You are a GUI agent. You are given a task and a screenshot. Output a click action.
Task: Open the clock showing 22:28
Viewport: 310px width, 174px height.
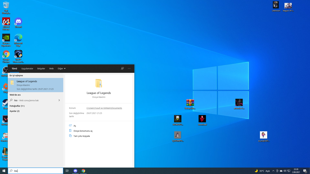pos(296,171)
